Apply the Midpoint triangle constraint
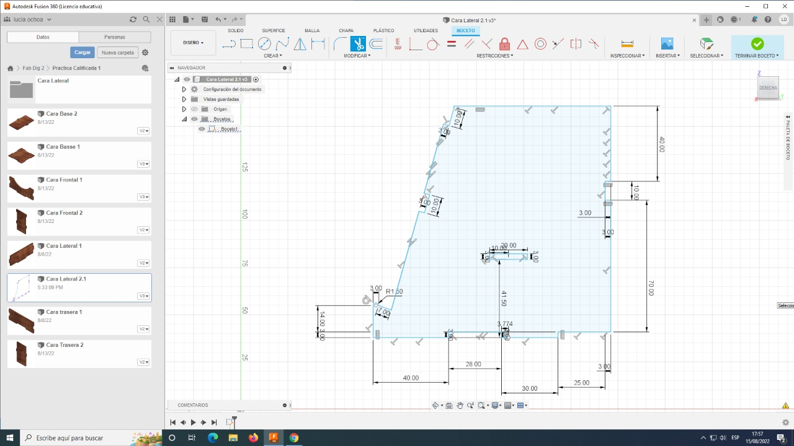 [x=523, y=44]
